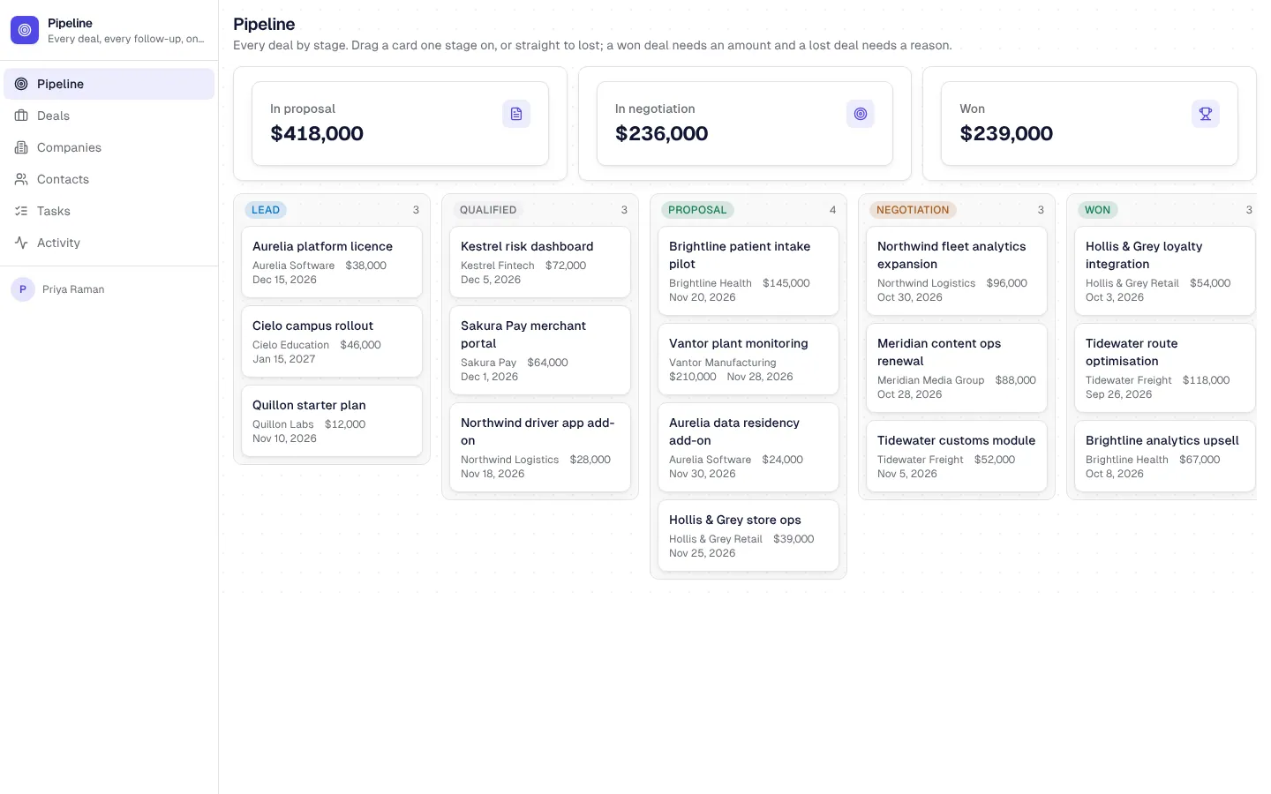Screen dimensions: 1271x794
Task: Click Priya Raman's avatar initial
Action: [23, 289]
